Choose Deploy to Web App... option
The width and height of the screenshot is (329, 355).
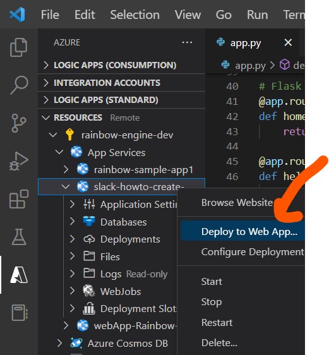(242, 231)
